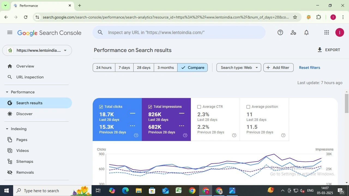Click the Add filter button
Viewport: 349px width, 196px height.
point(278,68)
